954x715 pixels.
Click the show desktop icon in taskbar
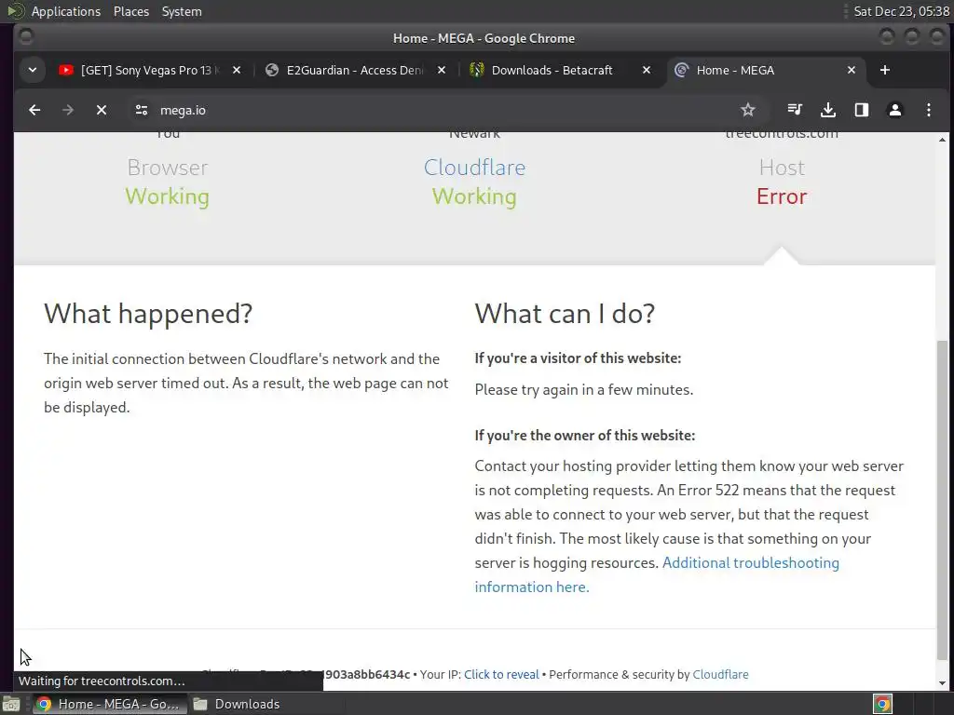click(10, 704)
